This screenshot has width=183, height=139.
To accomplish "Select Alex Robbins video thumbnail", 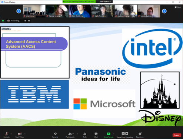I will tap(80, 11).
